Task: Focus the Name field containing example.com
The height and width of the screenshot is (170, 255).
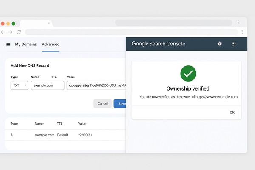Action: (x=48, y=85)
